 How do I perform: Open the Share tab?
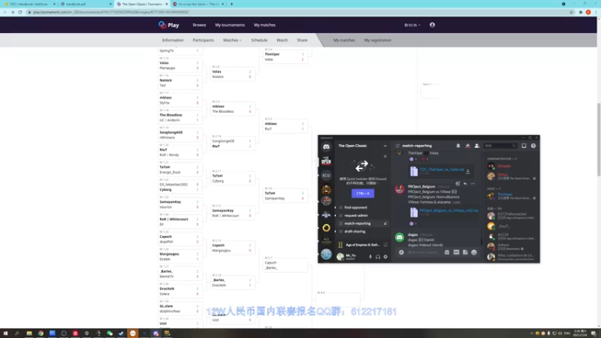pyautogui.click(x=302, y=40)
